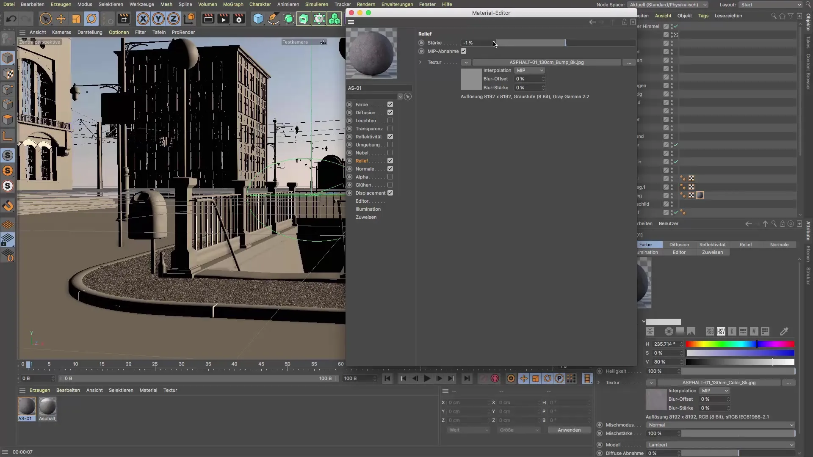Uncheck the MIP-Abnahme checkbox

point(463,51)
